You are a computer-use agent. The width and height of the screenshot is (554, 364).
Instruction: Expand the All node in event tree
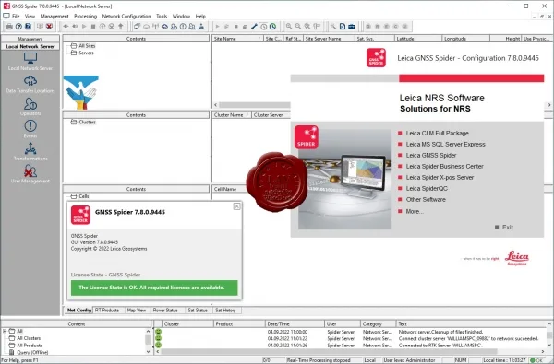(x=5, y=331)
